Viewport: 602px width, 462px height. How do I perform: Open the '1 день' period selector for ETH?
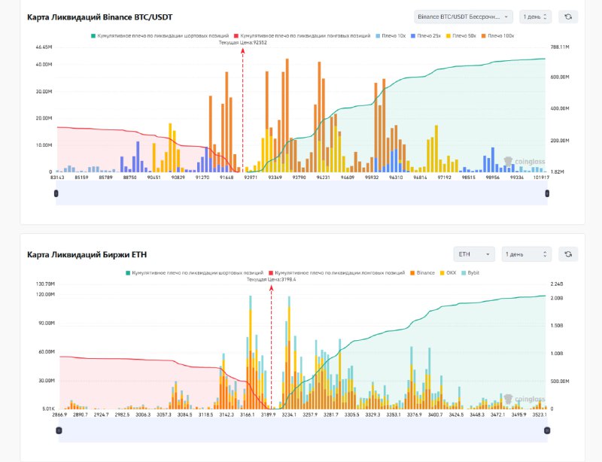(x=527, y=254)
